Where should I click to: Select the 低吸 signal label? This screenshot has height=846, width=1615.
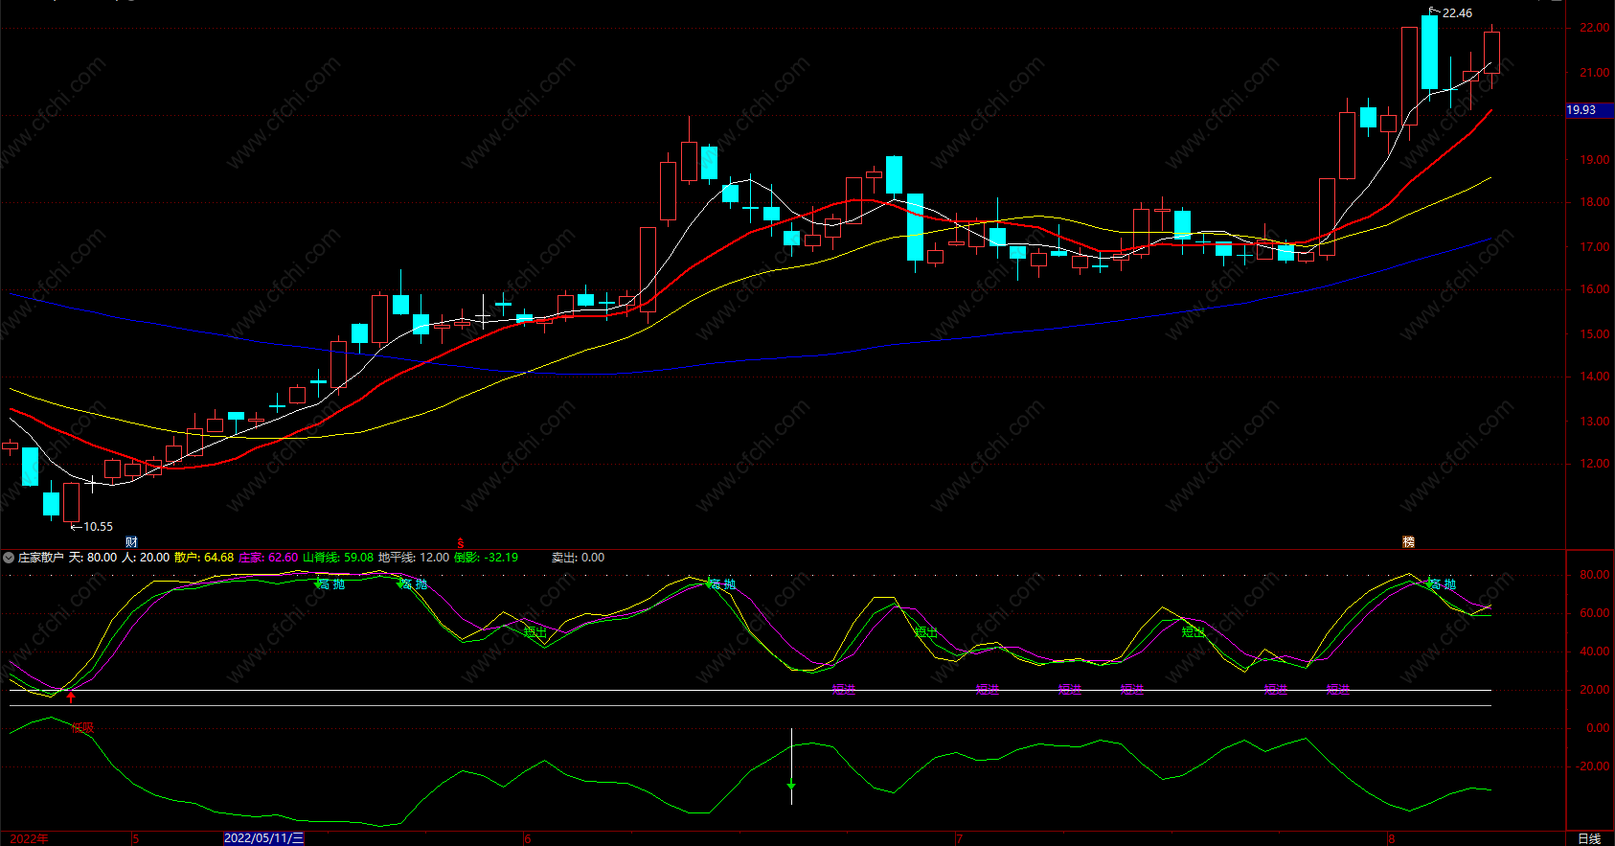[x=83, y=728]
